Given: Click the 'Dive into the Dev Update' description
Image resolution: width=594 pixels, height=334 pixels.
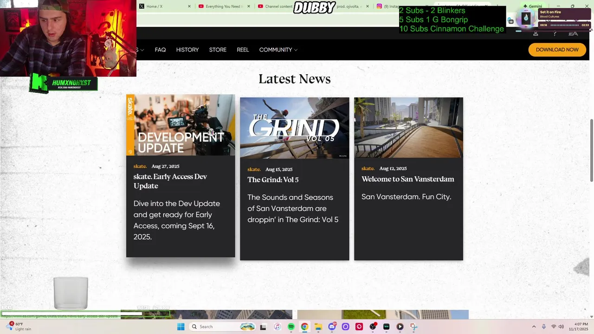Looking at the screenshot, I should [177, 220].
